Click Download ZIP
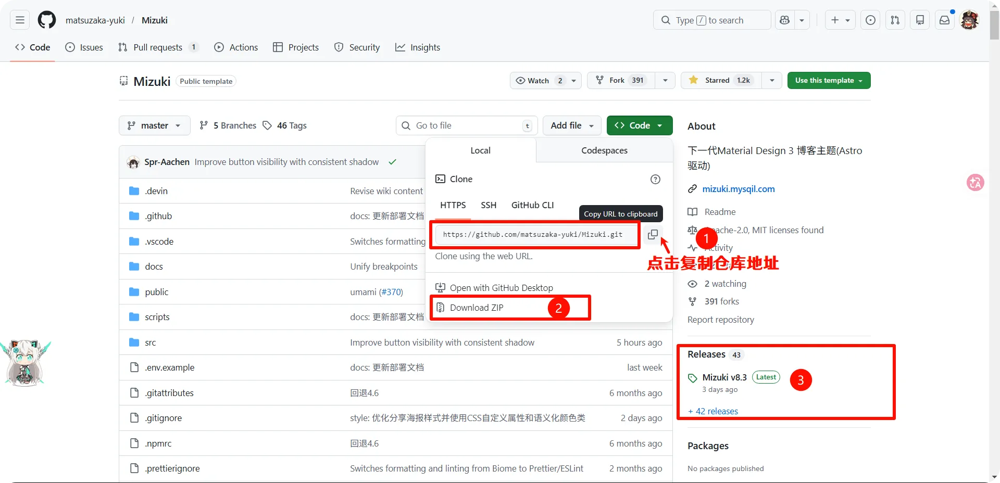Image resolution: width=1000 pixels, height=483 pixels. 477,308
